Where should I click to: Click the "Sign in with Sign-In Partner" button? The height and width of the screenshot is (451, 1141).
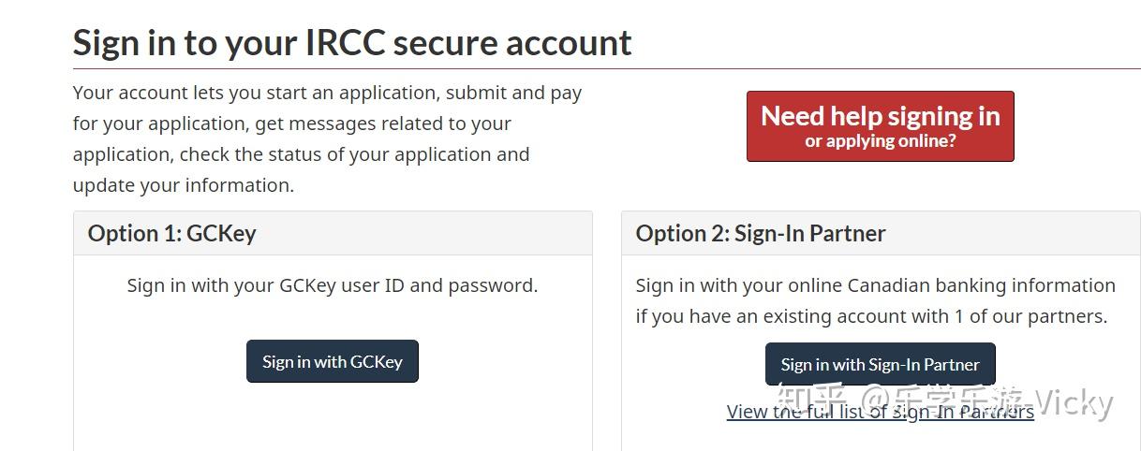(880, 364)
